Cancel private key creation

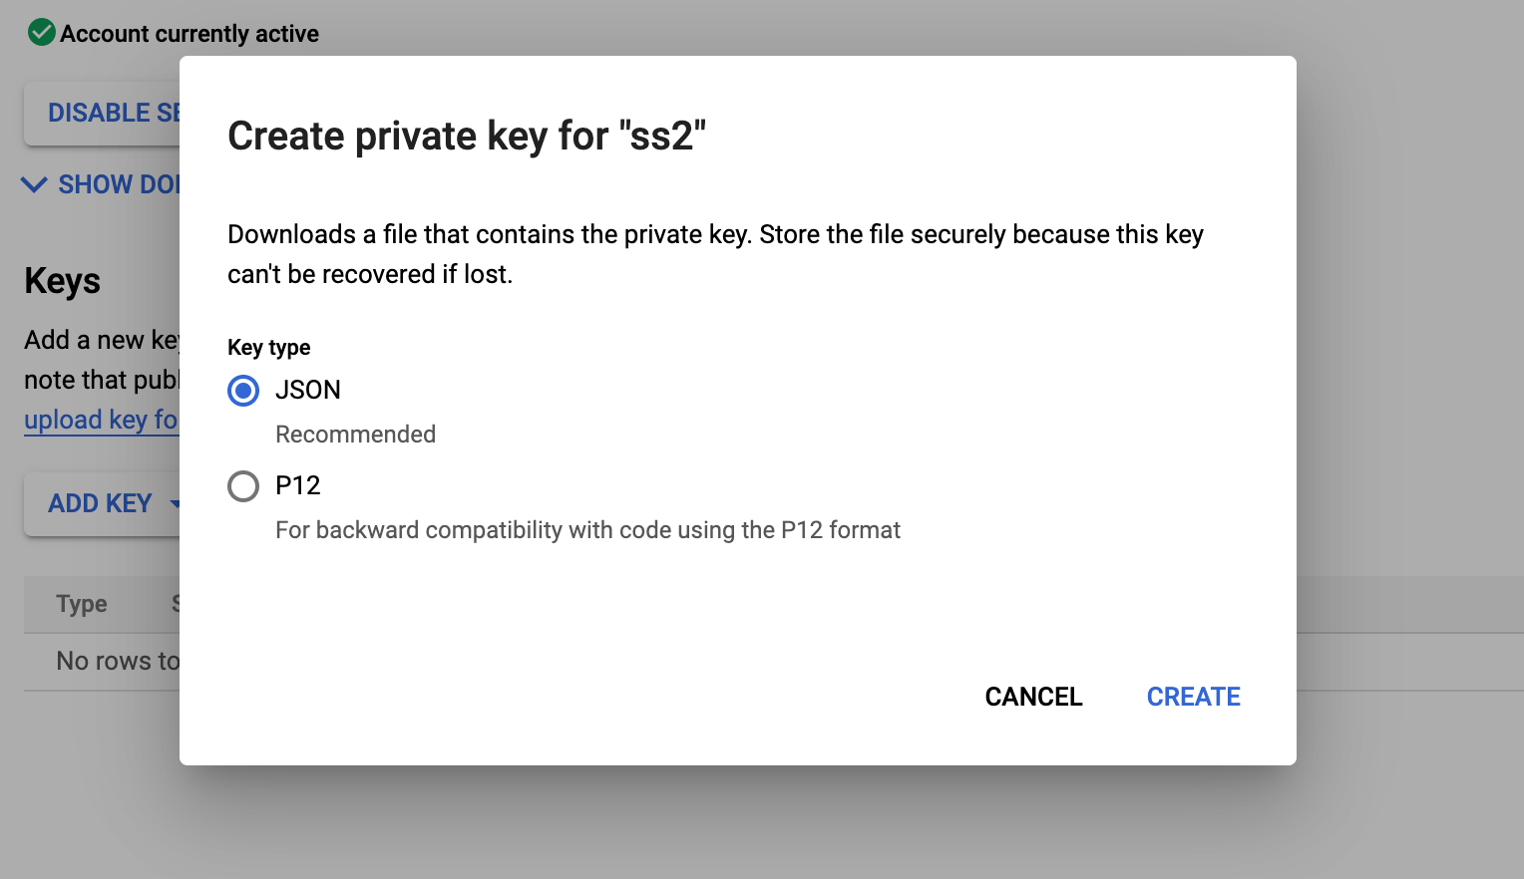tap(1033, 697)
